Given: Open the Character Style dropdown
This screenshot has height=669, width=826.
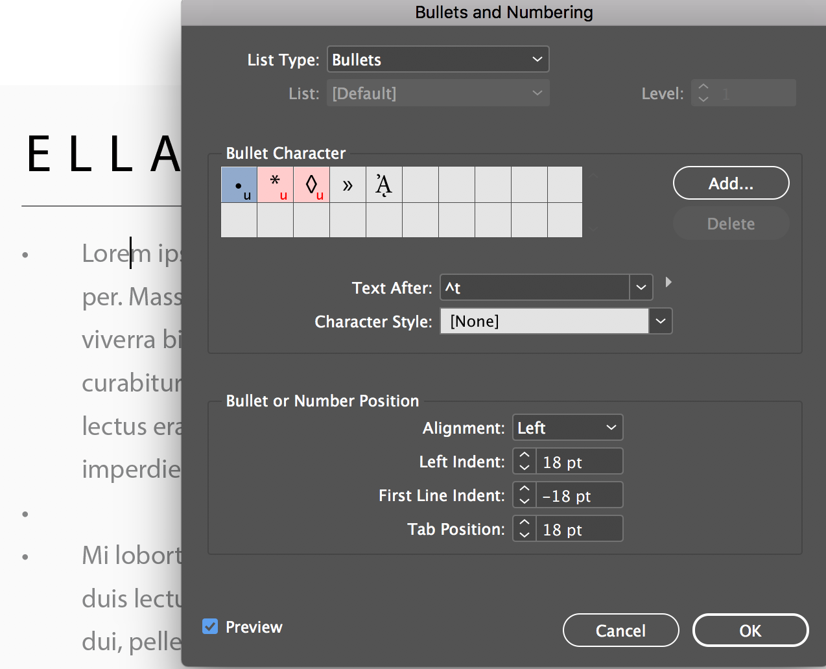Looking at the screenshot, I should [661, 321].
